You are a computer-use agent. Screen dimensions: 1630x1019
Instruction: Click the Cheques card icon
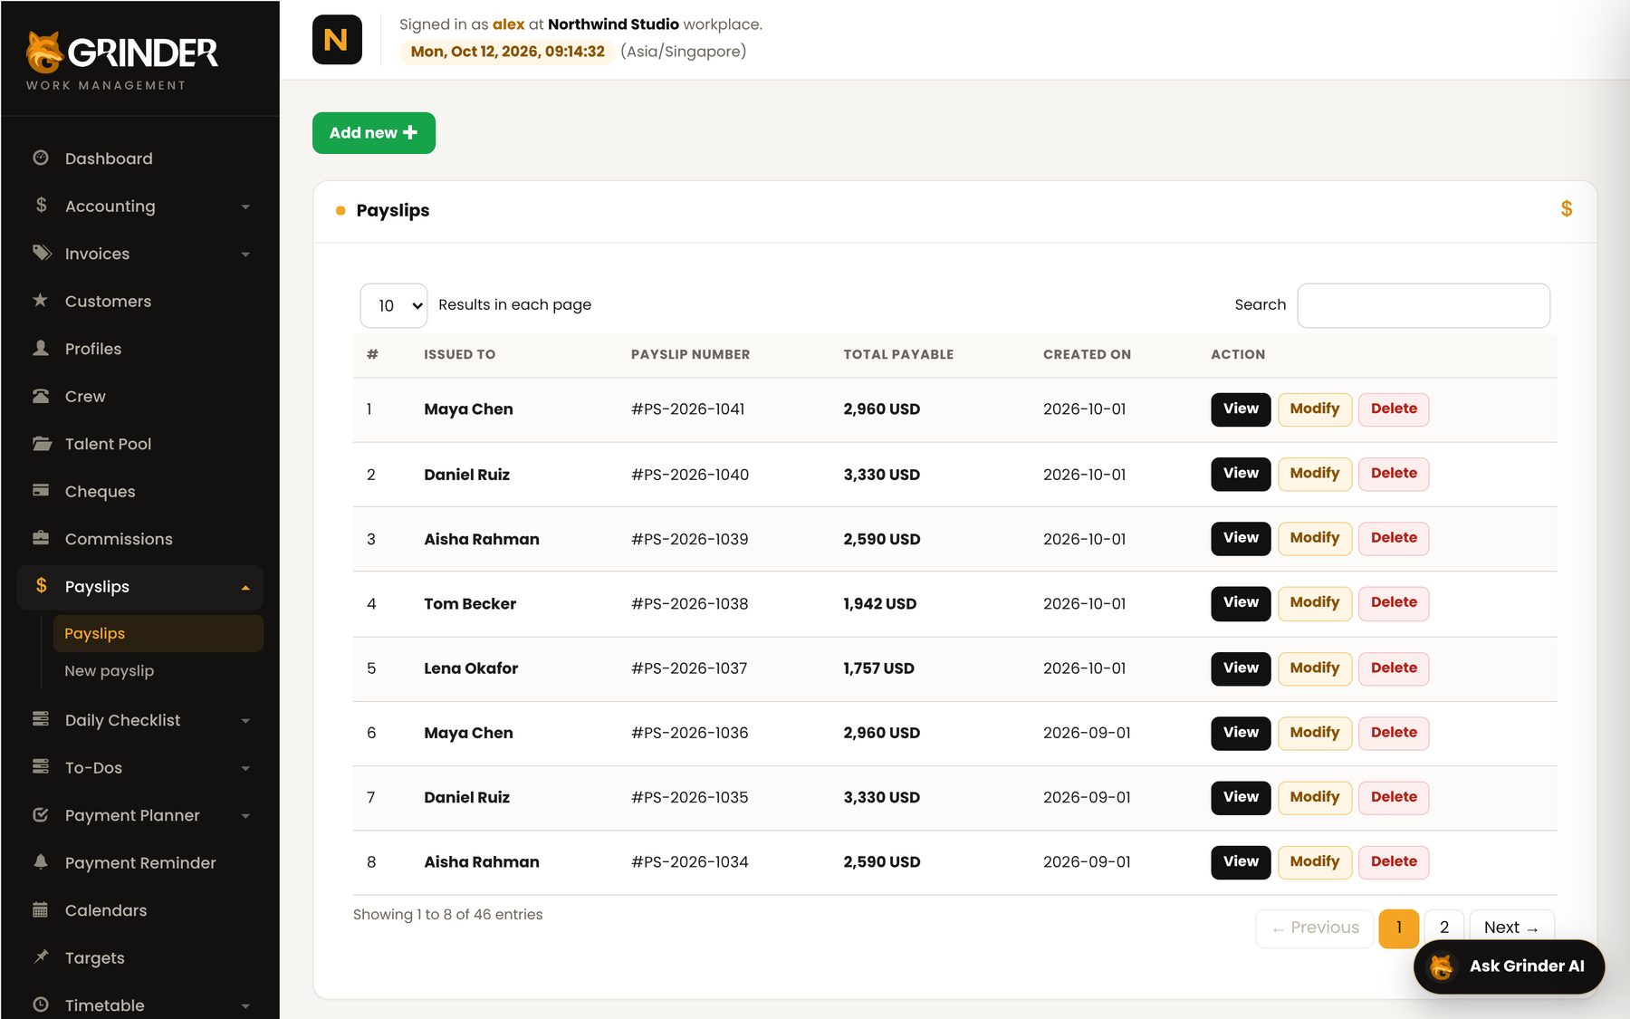(x=41, y=490)
